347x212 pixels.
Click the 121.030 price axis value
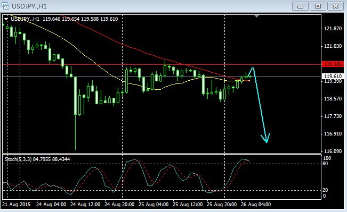[333, 46]
